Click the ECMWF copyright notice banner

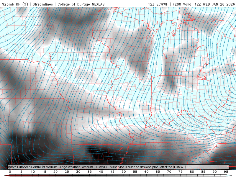[x=118, y=167]
